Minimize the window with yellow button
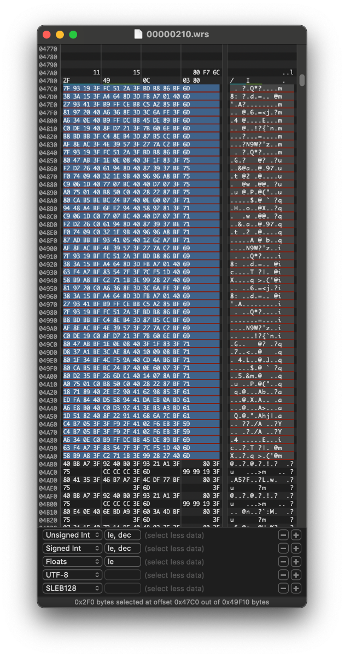The image size is (344, 657). (60, 34)
